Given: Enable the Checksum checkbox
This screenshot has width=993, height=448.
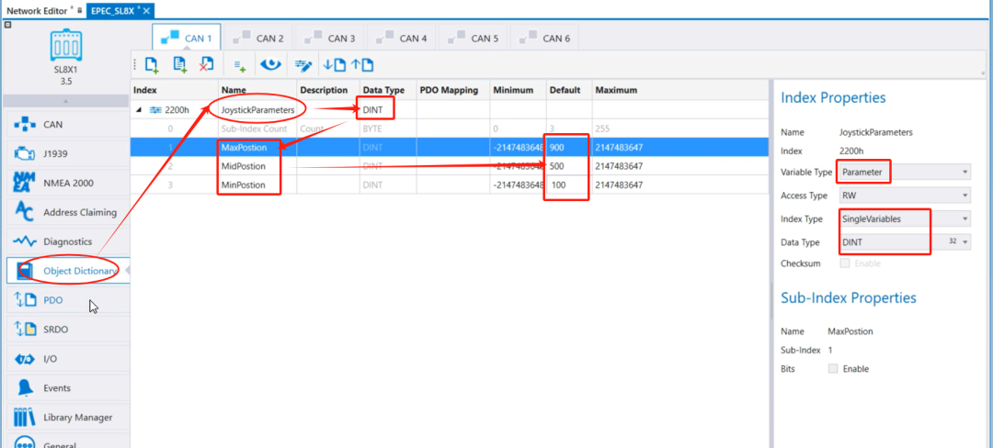Looking at the screenshot, I should point(846,263).
